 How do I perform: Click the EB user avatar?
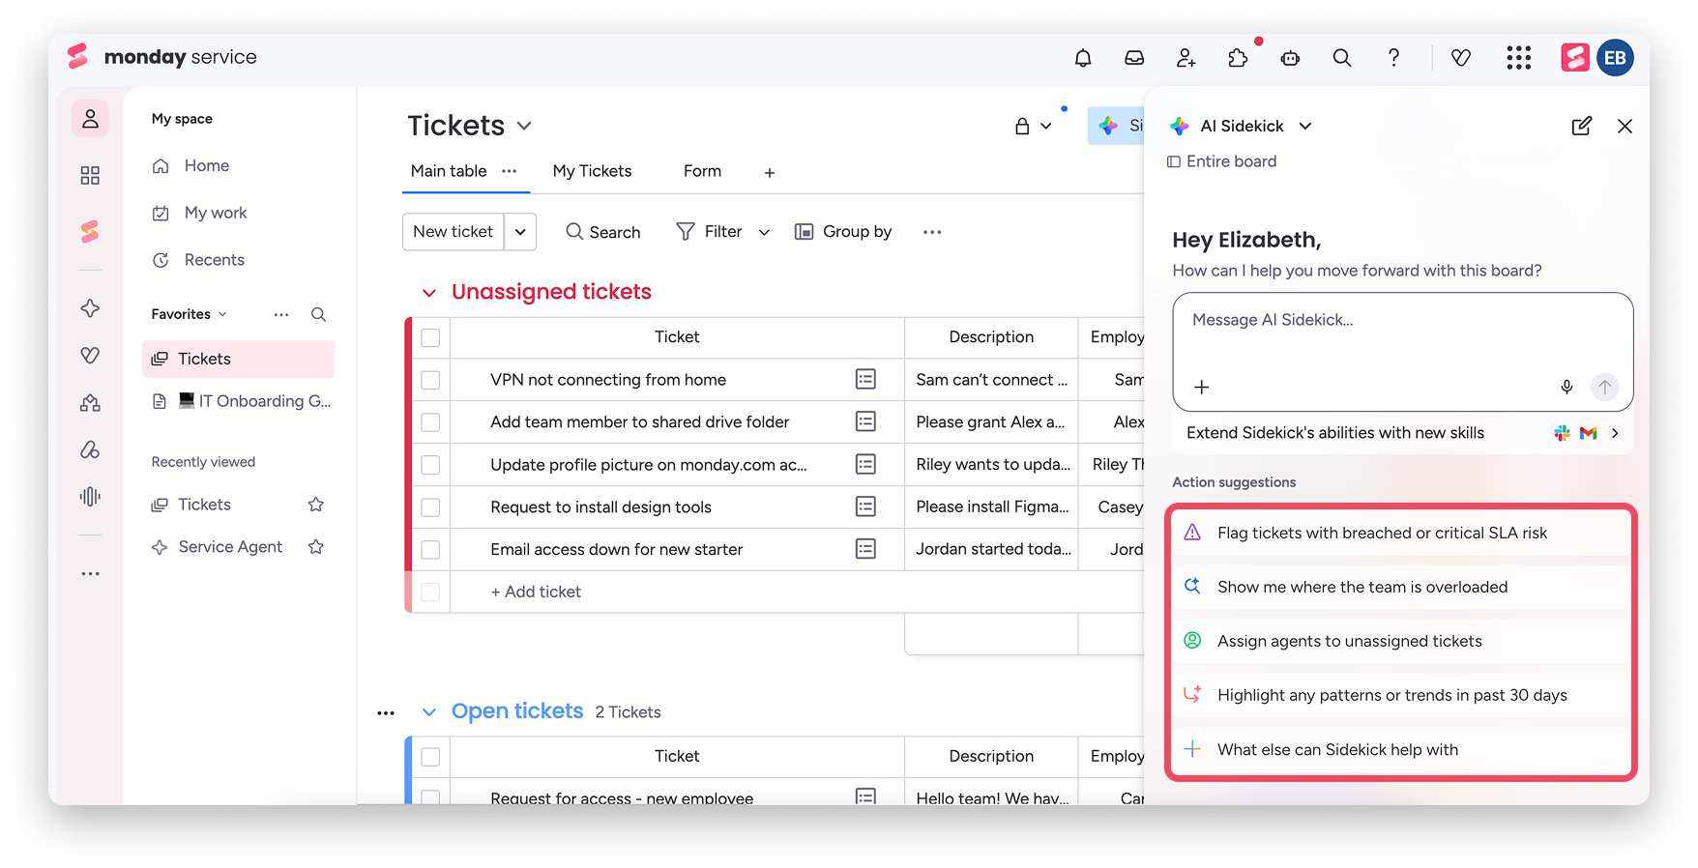pos(1615,58)
